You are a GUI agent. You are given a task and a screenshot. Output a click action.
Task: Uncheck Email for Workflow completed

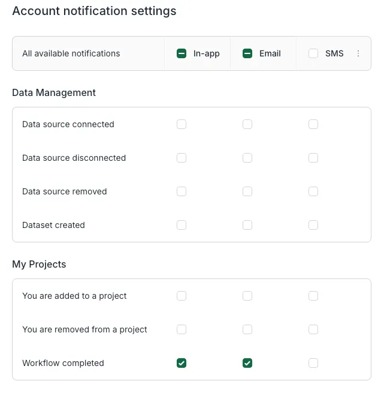247,363
